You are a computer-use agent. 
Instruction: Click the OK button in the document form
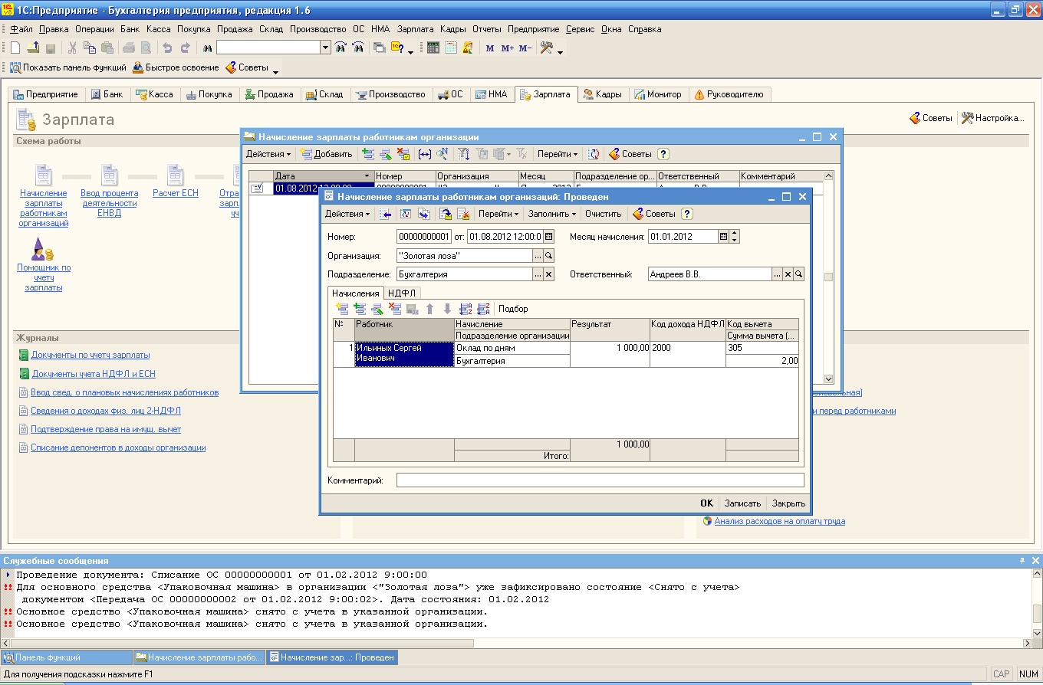point(706,503)
